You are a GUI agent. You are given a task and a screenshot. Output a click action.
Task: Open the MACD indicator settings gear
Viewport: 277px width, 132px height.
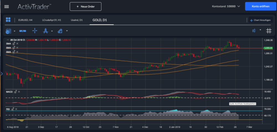pyautogui.click(x=15, y=92)
